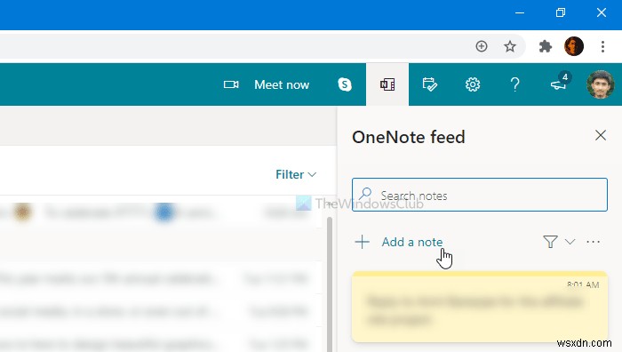
Task: Open Outlook Settings gear
Action: (473, 84)
